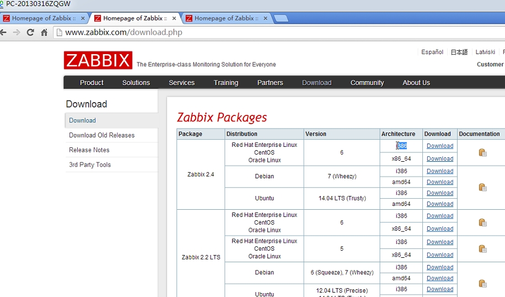Download Zabbix 2.2 Debian i386 package
Image resolution: width=505 pixels, height=297 pixels.
[440, 267]
